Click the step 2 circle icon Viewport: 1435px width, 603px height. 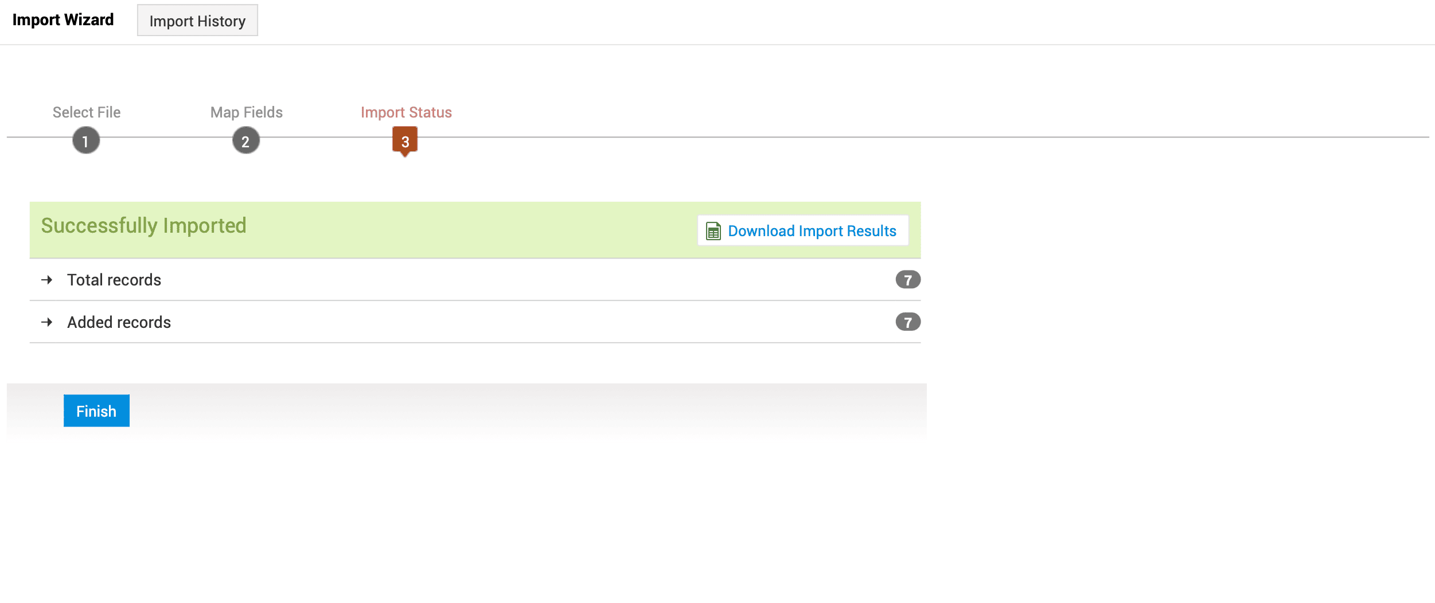[x=246, y=141]
